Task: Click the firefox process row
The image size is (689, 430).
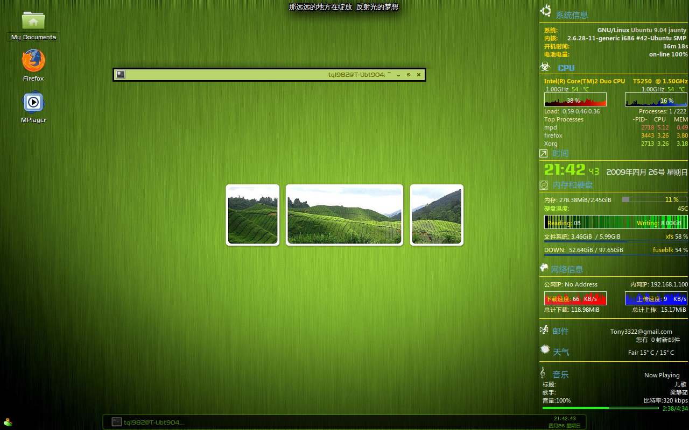Action: coord(616,135)
